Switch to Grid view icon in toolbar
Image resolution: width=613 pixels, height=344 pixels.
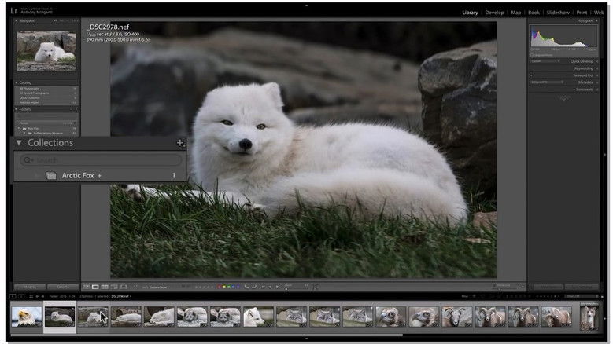[x=86, y=287]
